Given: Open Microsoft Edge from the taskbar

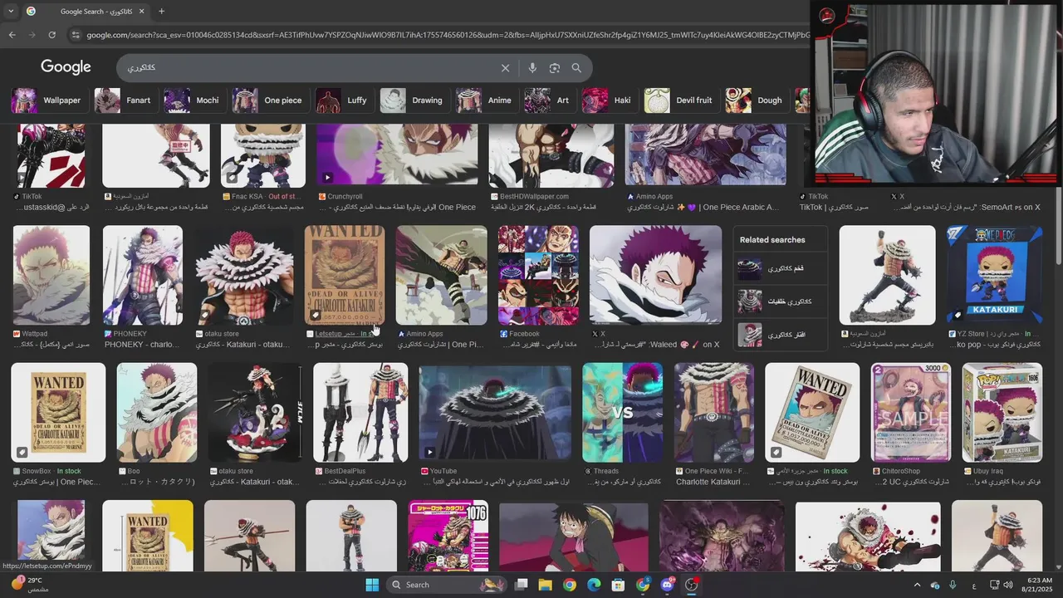Looking at the screenshot, I should pyautogui.click(x=594, y=585).
